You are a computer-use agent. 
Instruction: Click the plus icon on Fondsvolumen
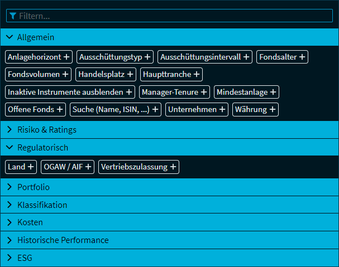(x=65, y=74)
